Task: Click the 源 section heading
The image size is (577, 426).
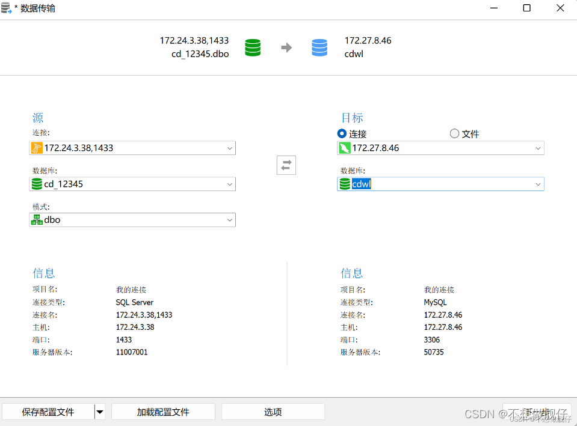Action: 38,118
